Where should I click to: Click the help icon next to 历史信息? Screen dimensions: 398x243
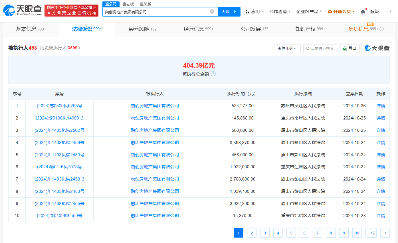[382, 29]
